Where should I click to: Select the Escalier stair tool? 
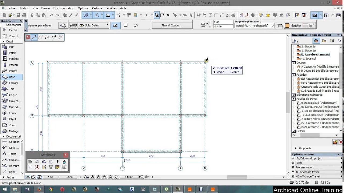(11, 83)
